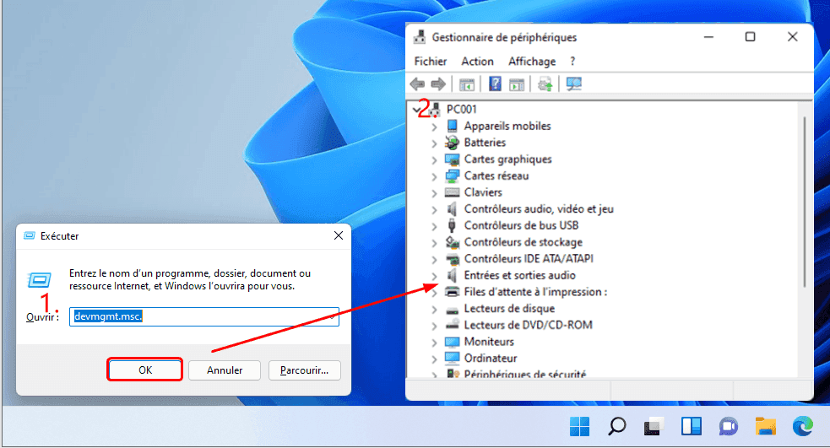Click the Action pane toolbar icon beside Help
This screenshot has height=448, width=830.
(x=516, y=84)
